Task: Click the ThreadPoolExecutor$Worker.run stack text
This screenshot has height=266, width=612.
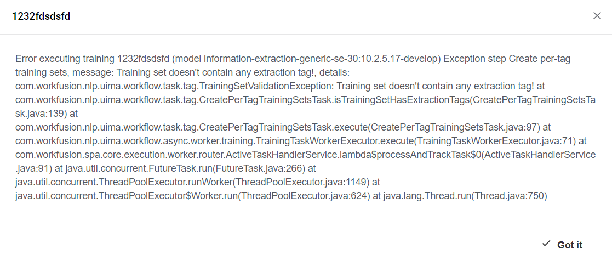Action: [193, 196]
